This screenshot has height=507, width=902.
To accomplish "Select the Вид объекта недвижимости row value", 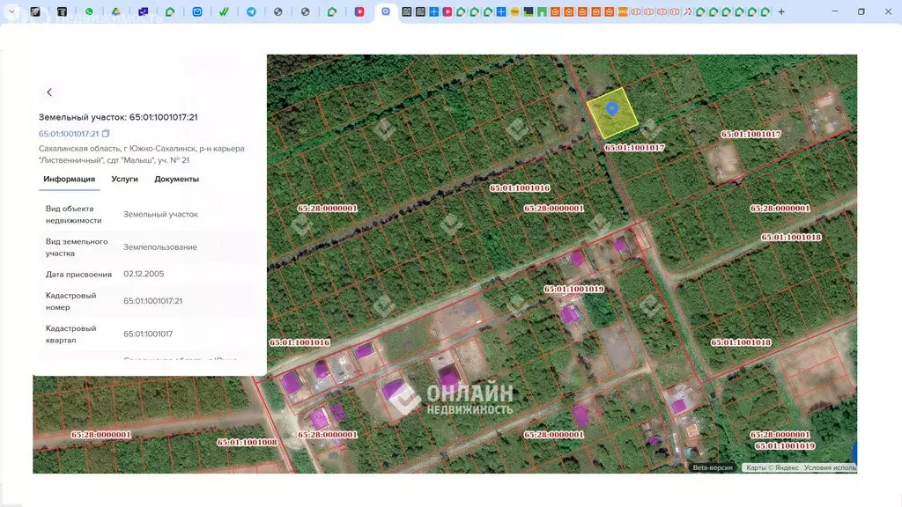I will (160, 215).
